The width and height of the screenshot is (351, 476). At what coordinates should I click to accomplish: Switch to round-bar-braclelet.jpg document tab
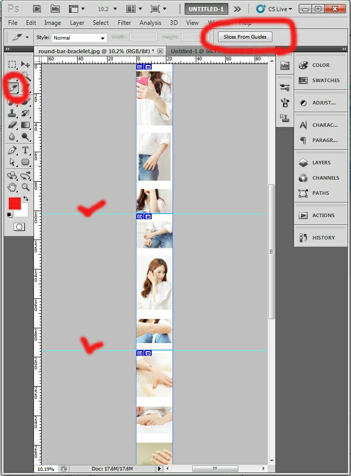click(x=96, y=51)
